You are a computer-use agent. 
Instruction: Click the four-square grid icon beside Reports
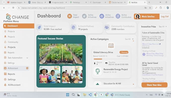click(x=5, y=74)
